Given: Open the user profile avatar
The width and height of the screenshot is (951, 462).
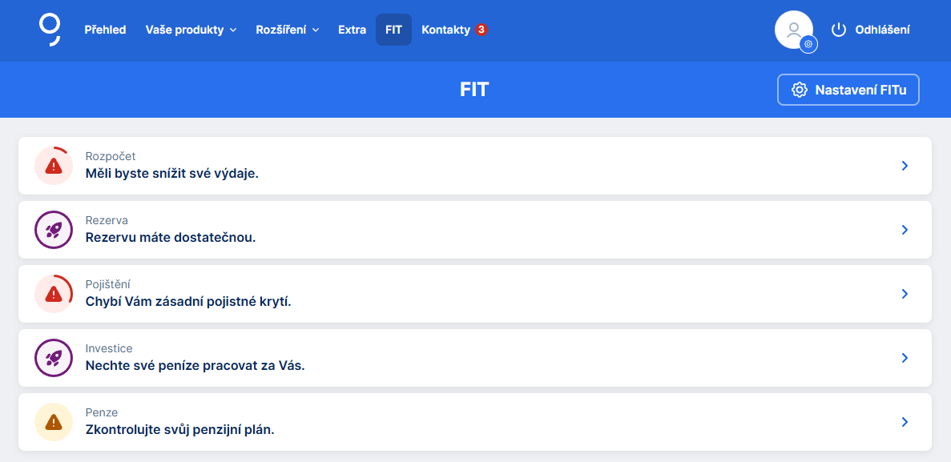Looking at the screenshot, I should point(792,30).
